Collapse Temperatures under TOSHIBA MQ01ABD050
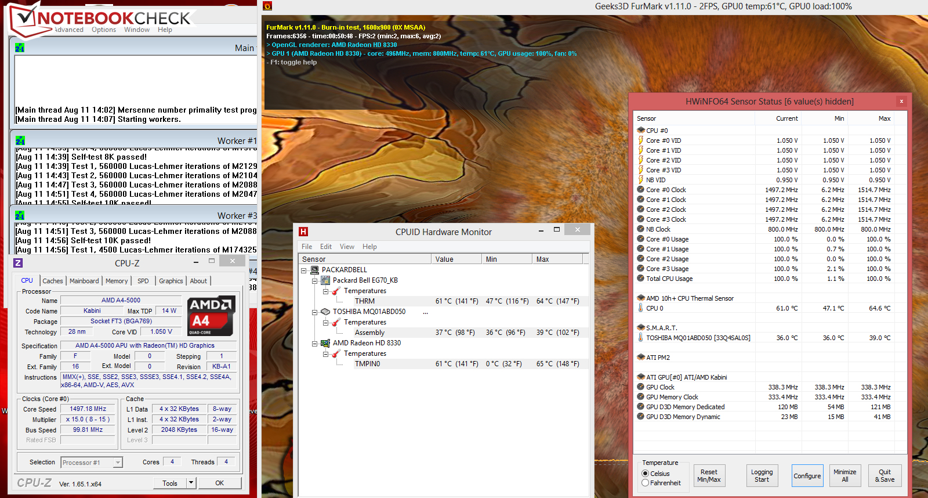928x498 pixels. point(325,323)
